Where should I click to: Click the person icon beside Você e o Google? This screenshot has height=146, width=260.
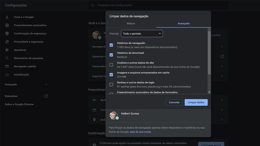click(x=7, y=17)
